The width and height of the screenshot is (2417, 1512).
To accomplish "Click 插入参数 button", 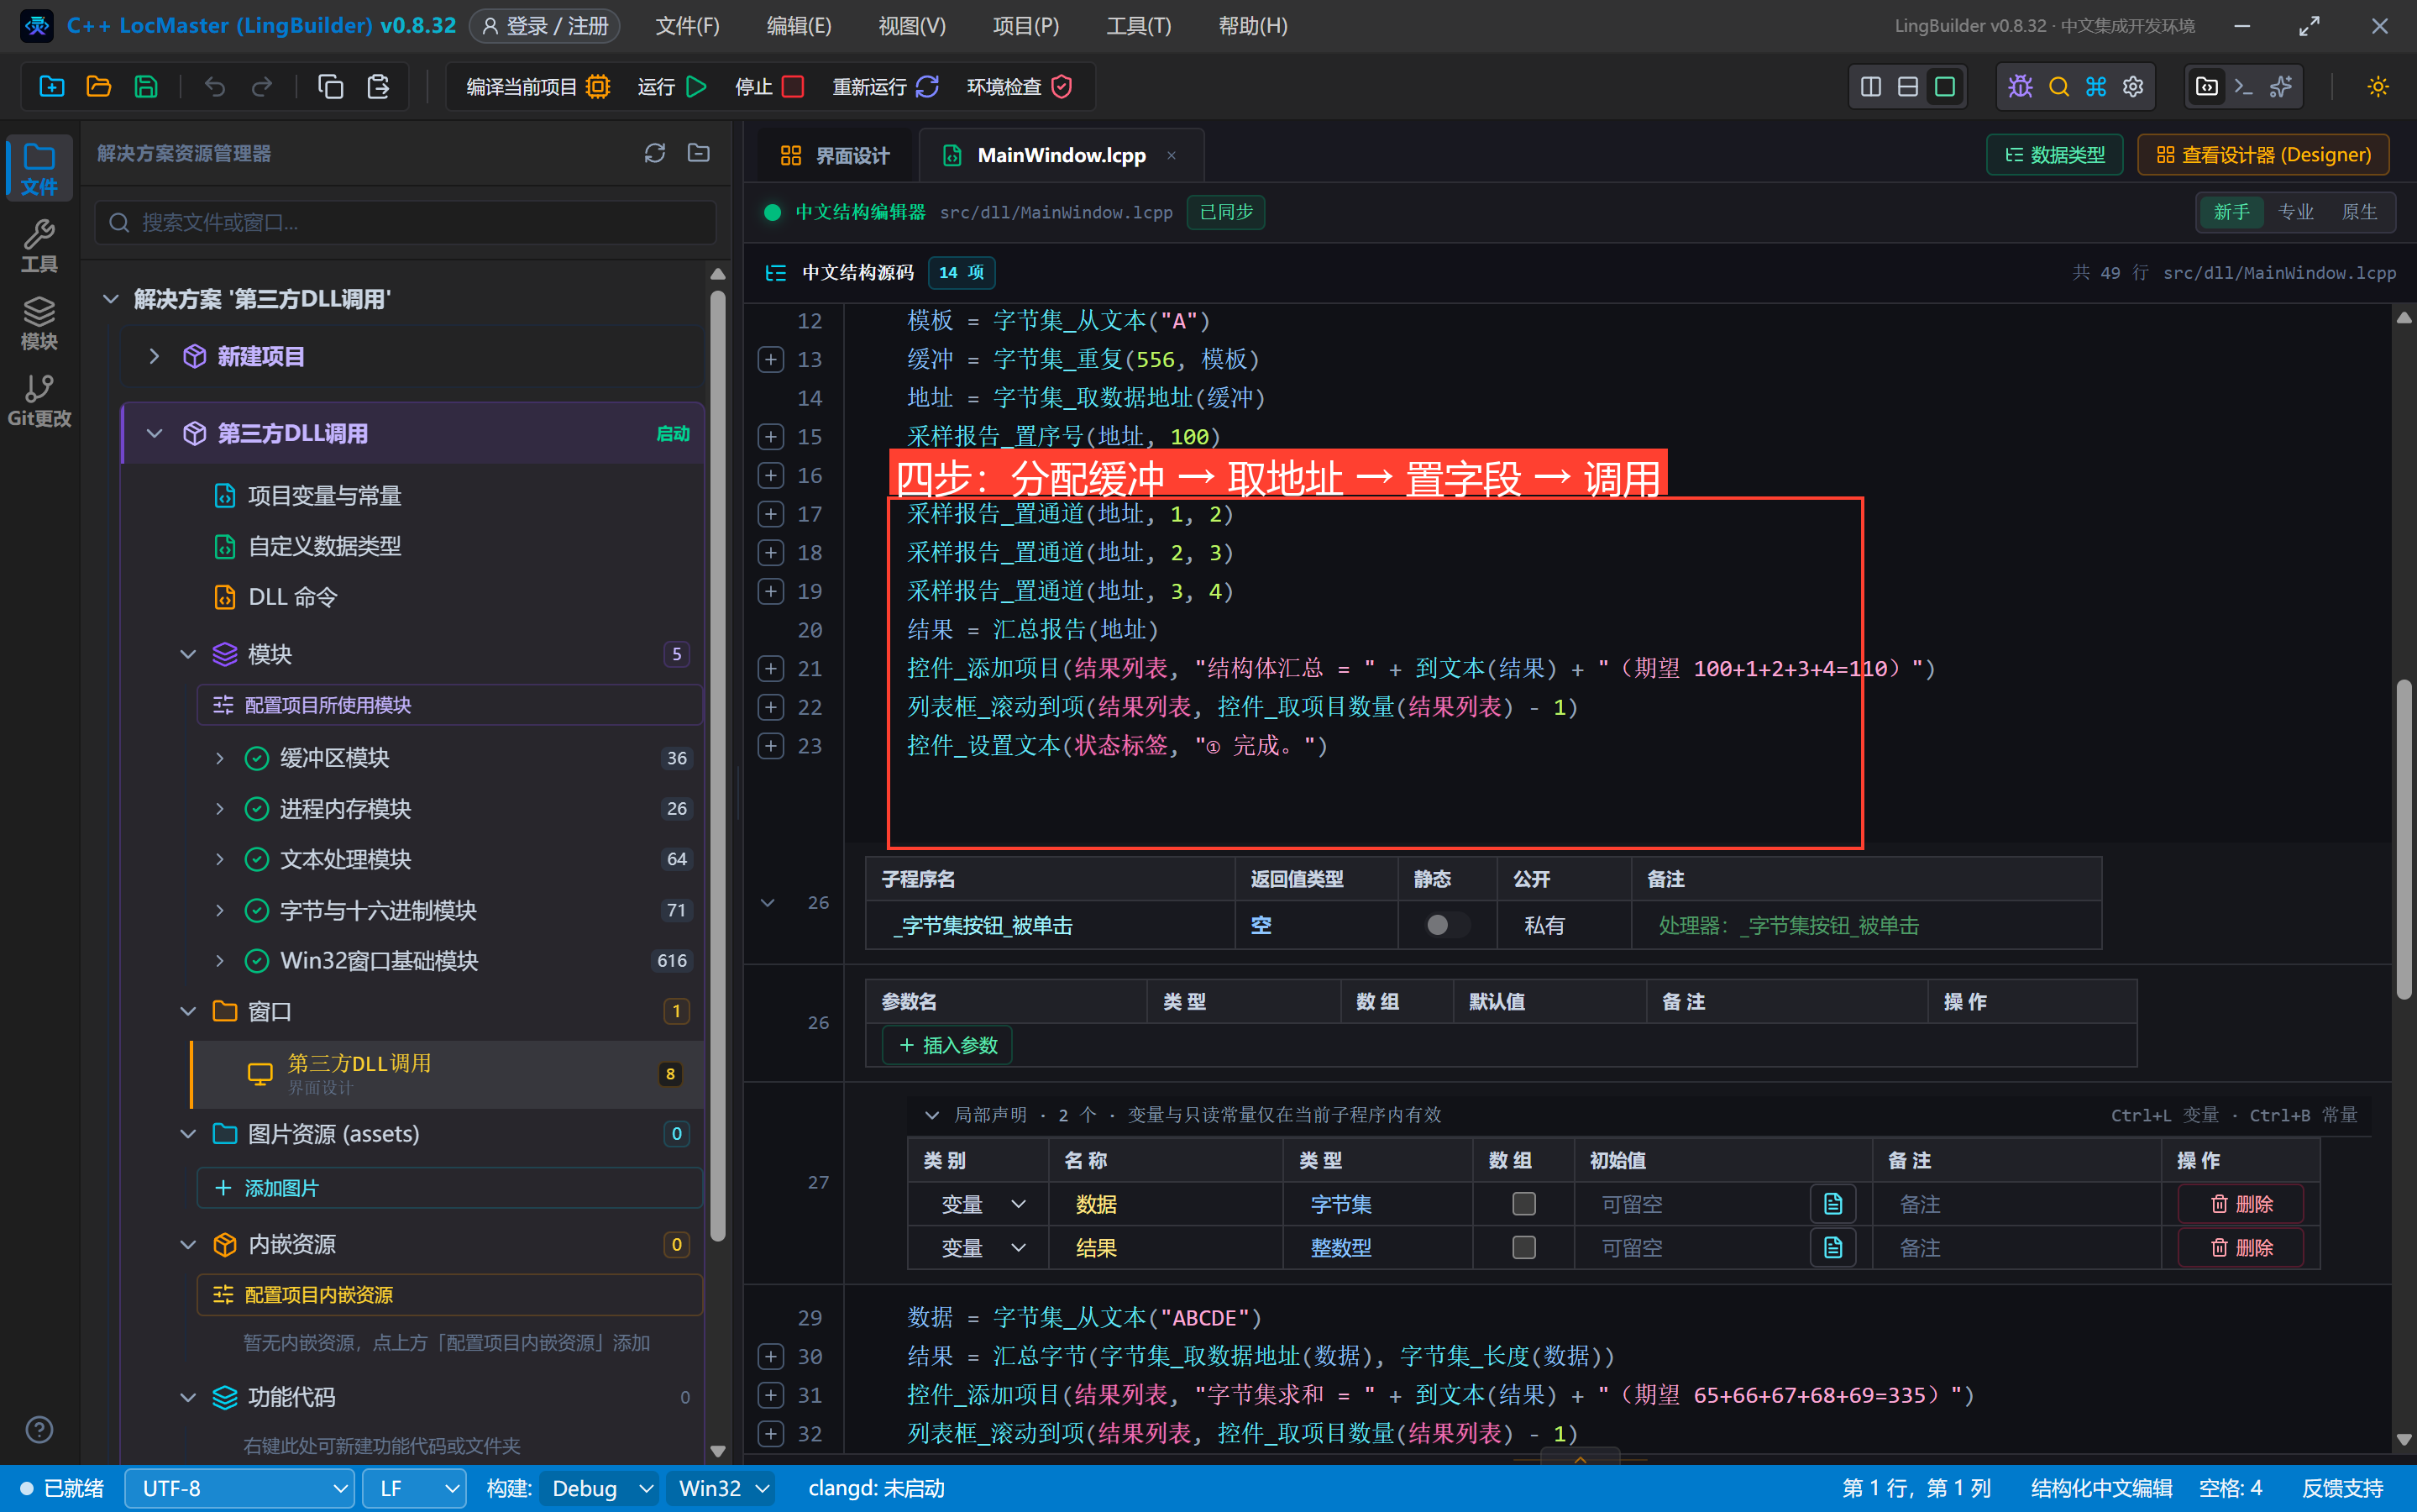I will click(x=947, y=1045).
